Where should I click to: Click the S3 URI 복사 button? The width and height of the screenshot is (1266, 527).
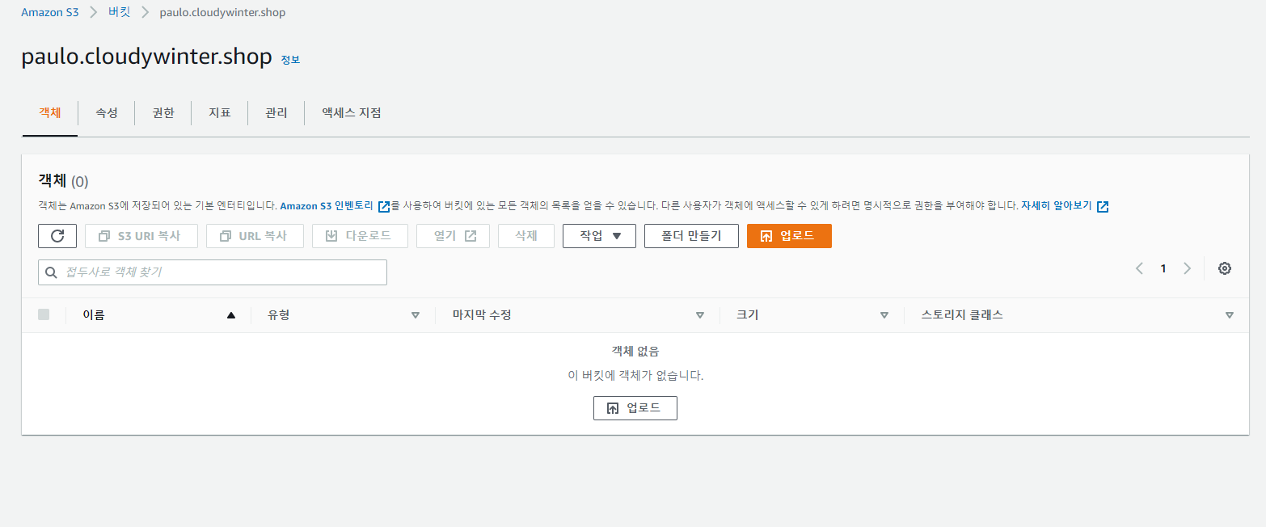(141, 236)
